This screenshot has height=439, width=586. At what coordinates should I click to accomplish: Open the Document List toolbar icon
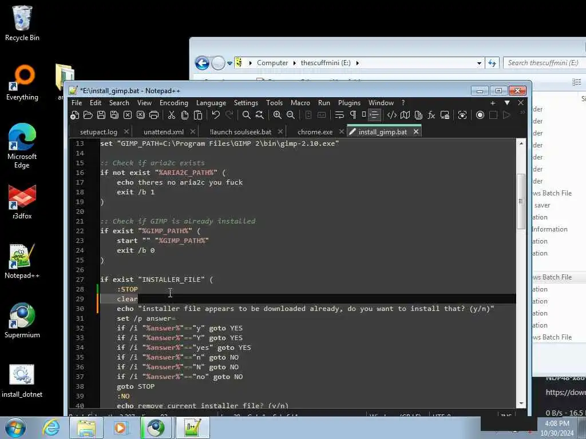[x=418, y=115]
